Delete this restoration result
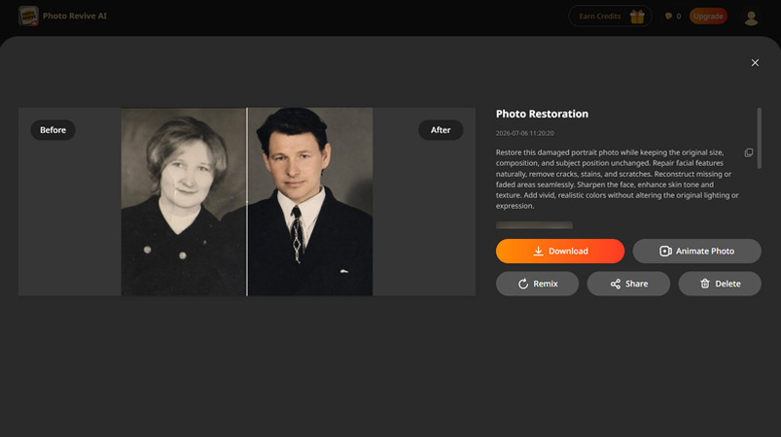This screenshot has width=781, height=437. pyautogui.click(x=719, y=284)
